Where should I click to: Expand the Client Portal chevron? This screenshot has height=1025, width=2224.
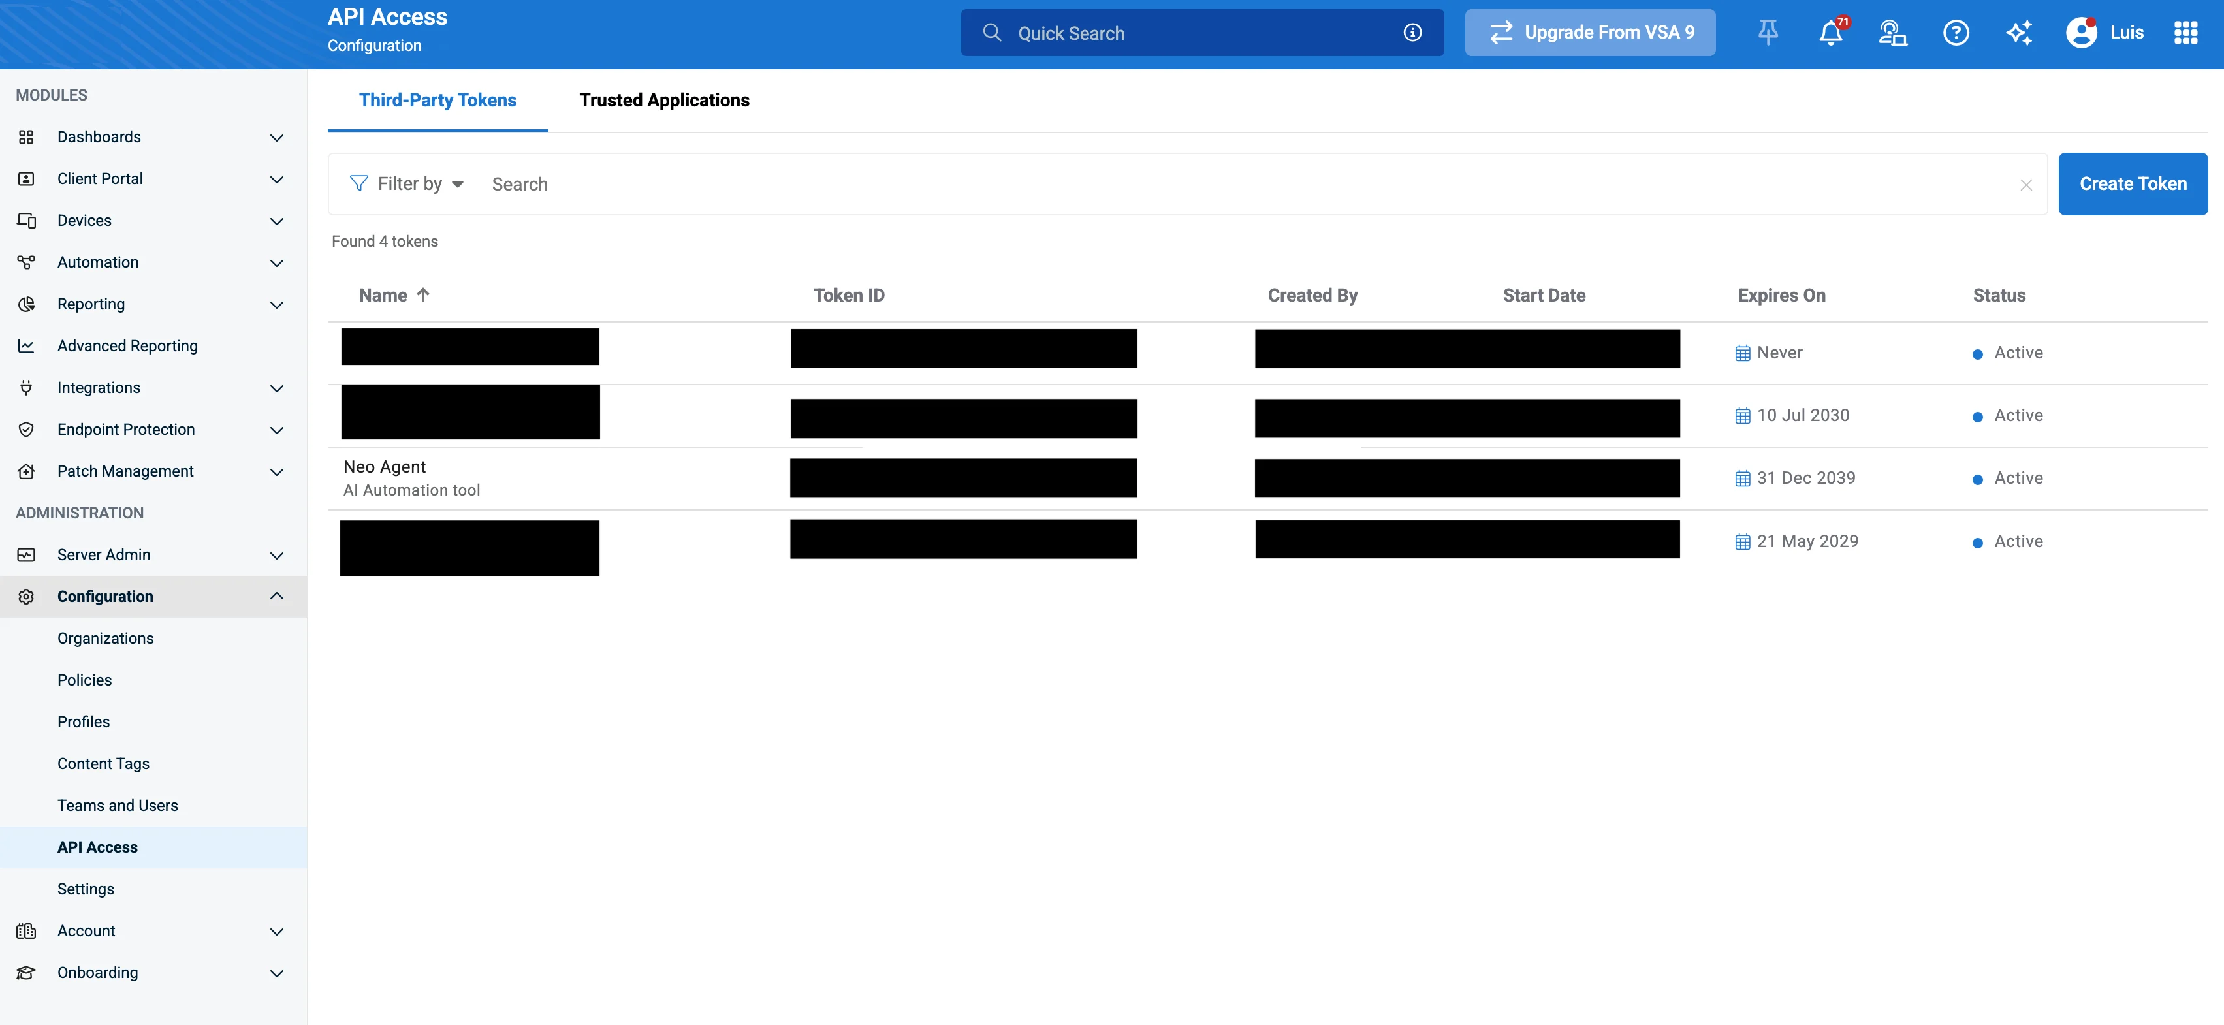click(276, 179)
